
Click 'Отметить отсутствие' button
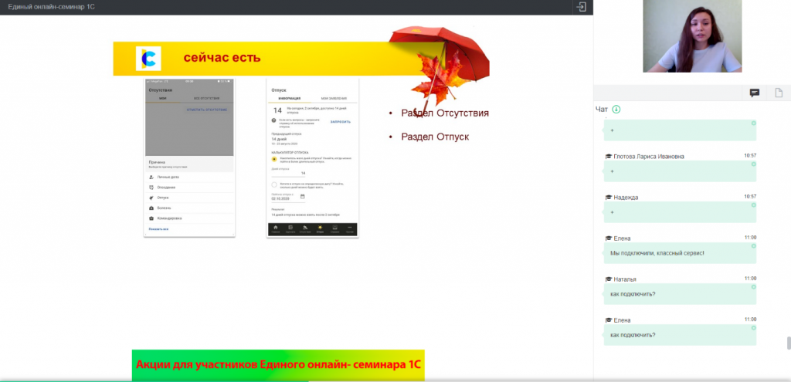coord(207,110)
